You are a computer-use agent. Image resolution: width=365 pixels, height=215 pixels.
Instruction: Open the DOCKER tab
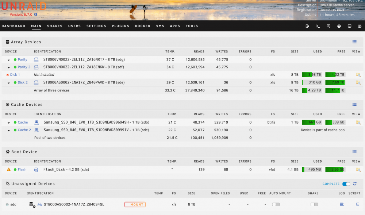tap(142, 26)
